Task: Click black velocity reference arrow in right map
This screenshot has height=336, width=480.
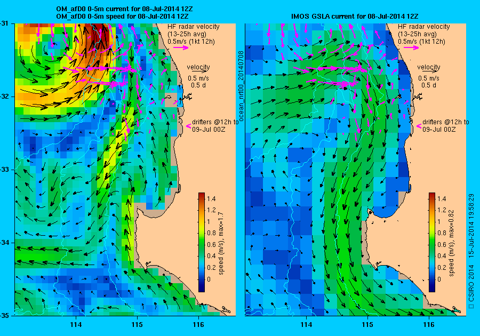Action: tap(429, 71)
